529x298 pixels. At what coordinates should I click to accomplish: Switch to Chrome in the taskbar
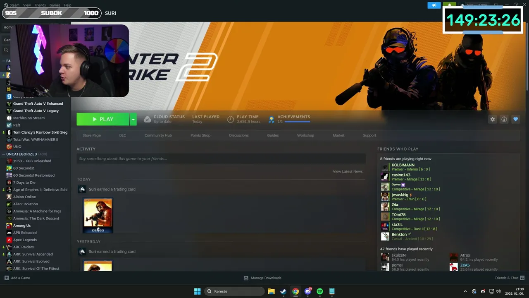tap(295, 291)
